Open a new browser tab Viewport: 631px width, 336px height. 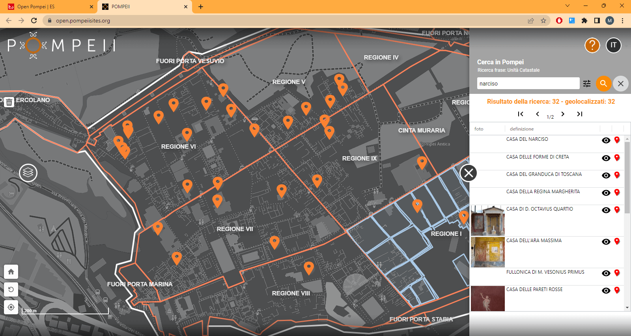tap(201, 7)
